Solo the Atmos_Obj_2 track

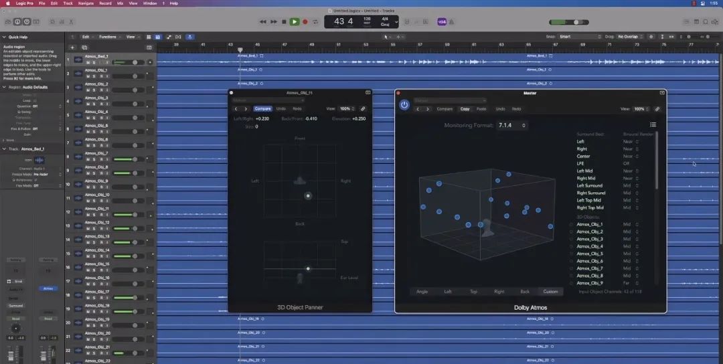click(x=94, y=90)
